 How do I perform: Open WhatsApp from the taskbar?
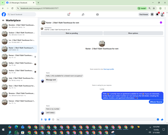[16, 132]
